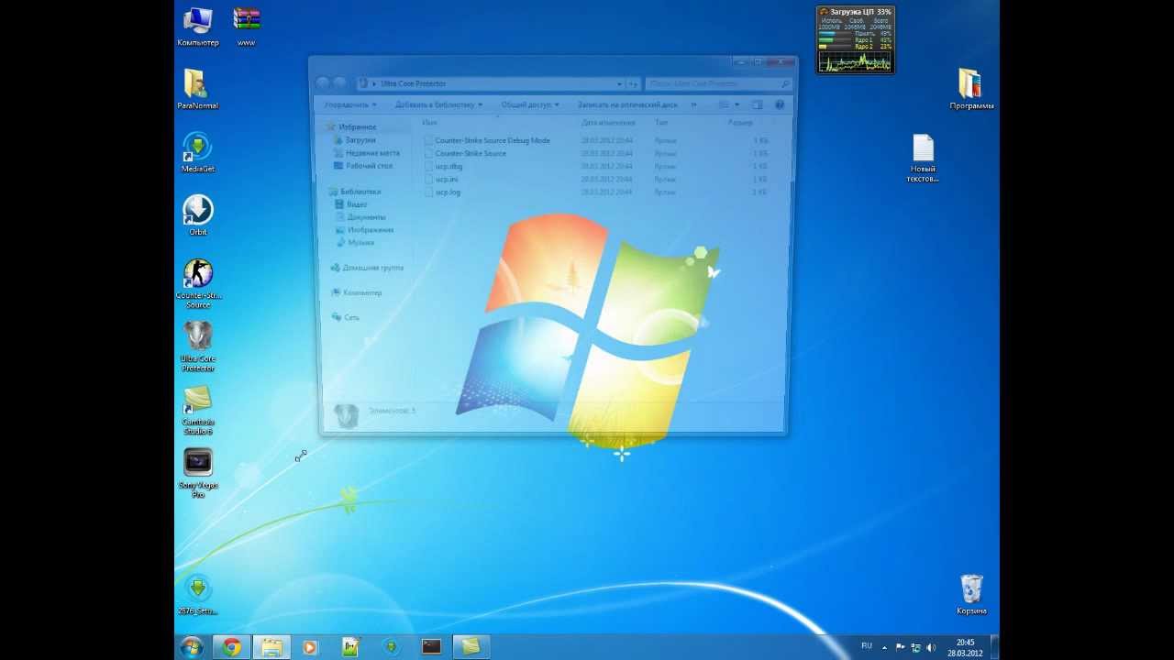Select the 2876_Setup installer desktop icon
This screenshot has height=660, width=1174.
[197, 594]
